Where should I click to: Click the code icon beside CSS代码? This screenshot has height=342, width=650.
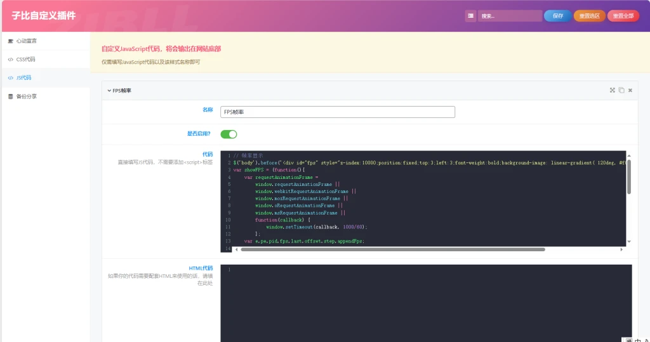10,59
